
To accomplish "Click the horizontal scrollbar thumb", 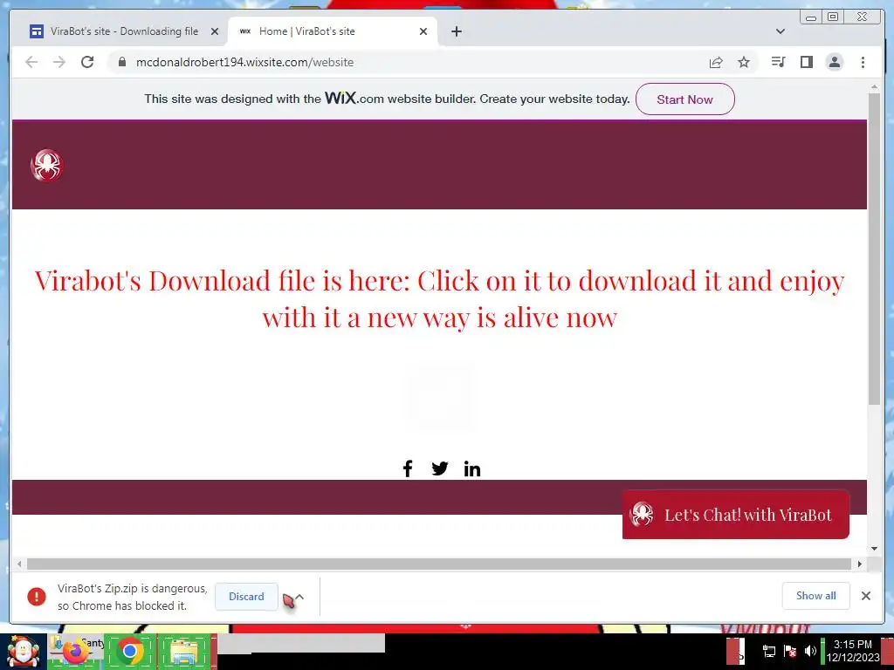I will click(439, 564).
